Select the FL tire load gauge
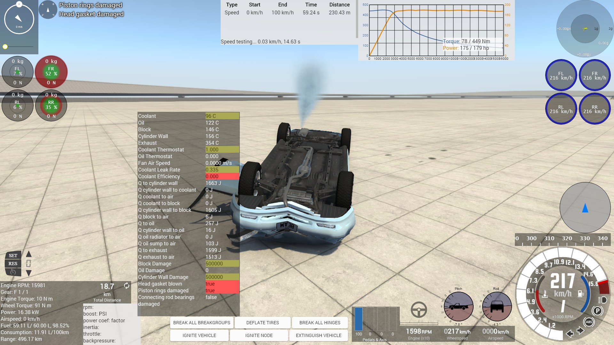This screenshot has width=614, height=345. click(x=18, y=72)
